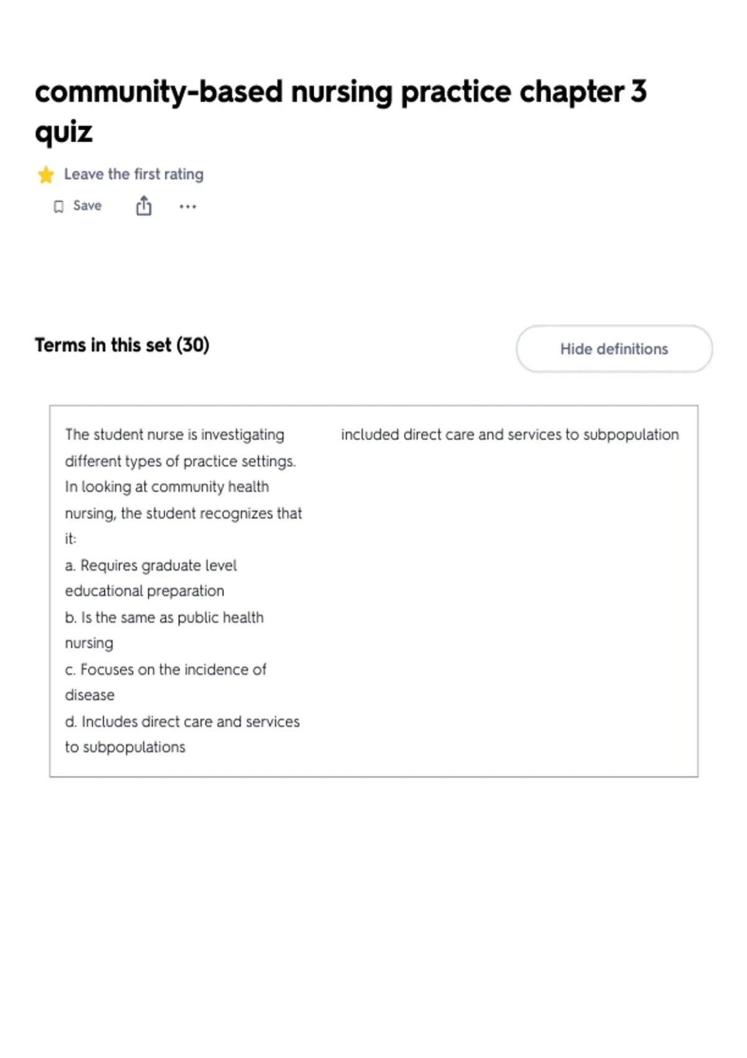Click the 'to subpopulations' line in the term card
Viewport: 747px width, 1058px height.
click(x=125, y=747)
